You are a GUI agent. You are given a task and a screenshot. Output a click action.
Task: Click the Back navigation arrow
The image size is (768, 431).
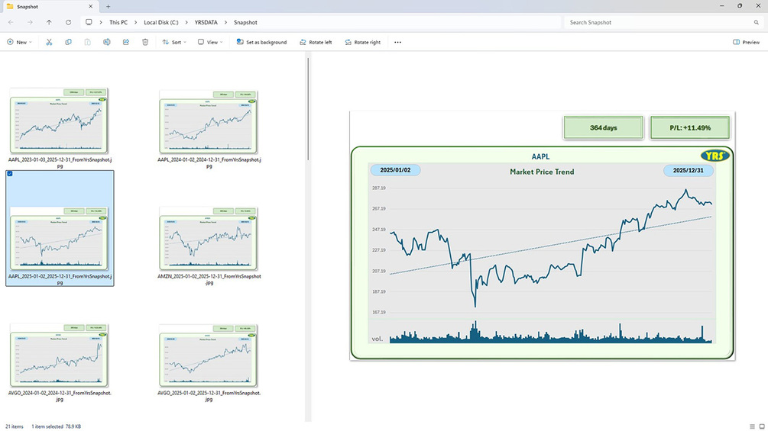pos(11,22)
